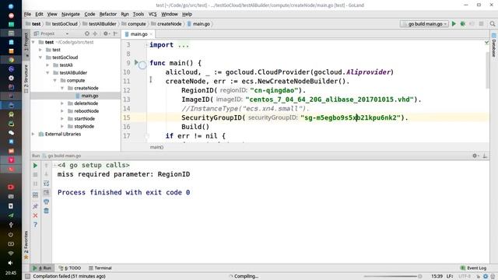The width and height of the screenshot is (498, 280).
Task: Click the LF line separator in status bar
Action: click(x=450, y=276)
